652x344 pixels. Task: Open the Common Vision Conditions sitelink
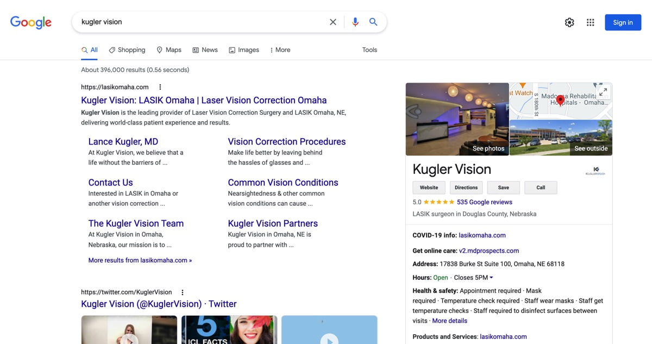point(283,183)
